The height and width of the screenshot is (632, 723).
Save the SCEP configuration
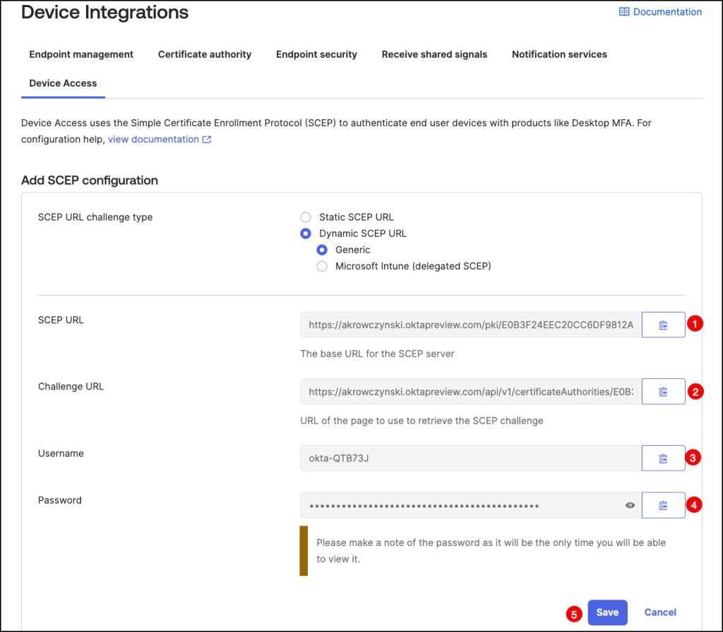[x=607, y=612]
